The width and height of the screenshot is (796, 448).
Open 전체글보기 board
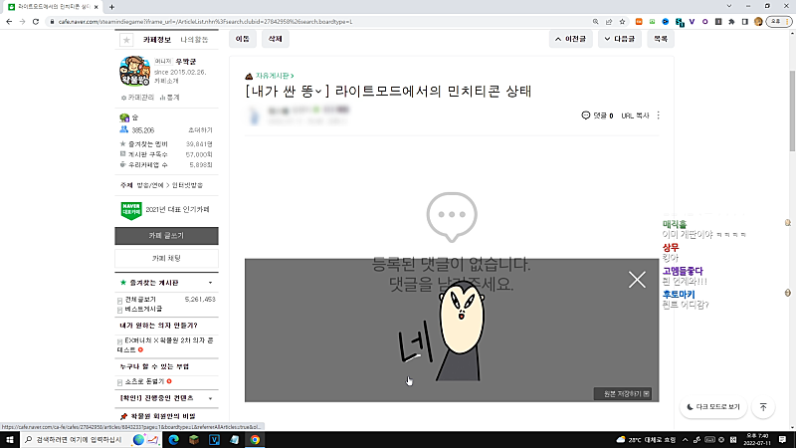[x=140, y=300]
